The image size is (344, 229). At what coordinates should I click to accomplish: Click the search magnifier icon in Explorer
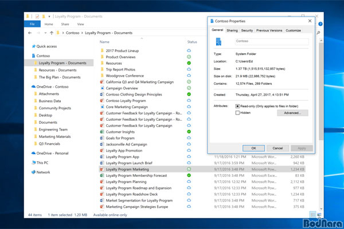click(318, 33)
